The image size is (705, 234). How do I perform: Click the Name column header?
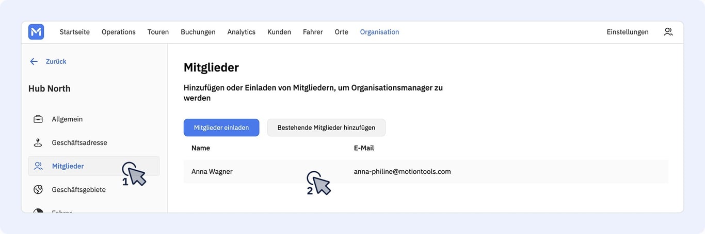[x=201, y=148]
